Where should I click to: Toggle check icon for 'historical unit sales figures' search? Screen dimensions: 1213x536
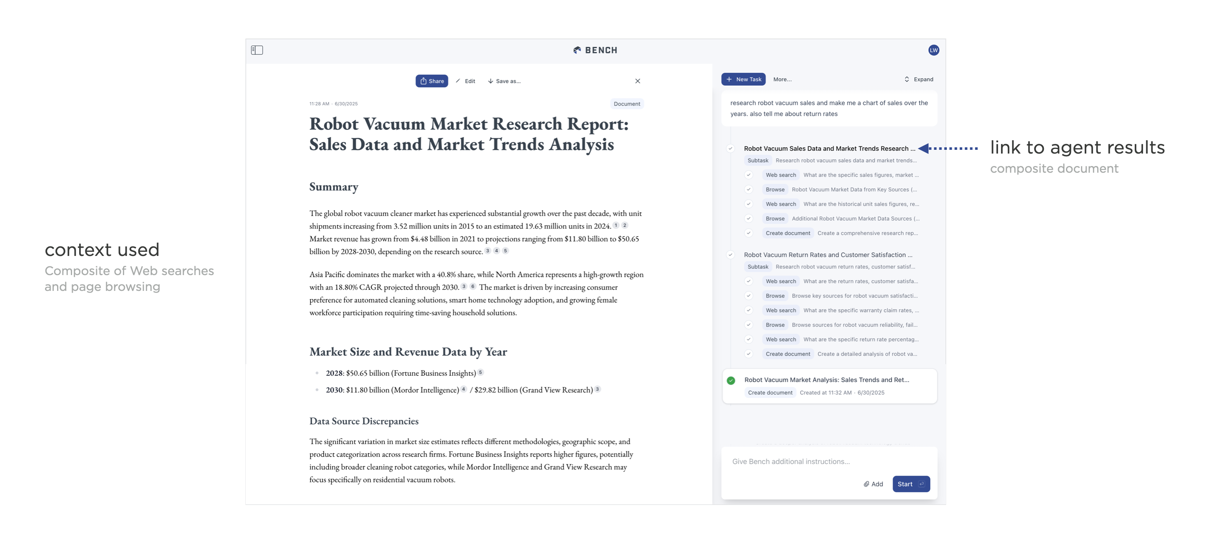749,204
